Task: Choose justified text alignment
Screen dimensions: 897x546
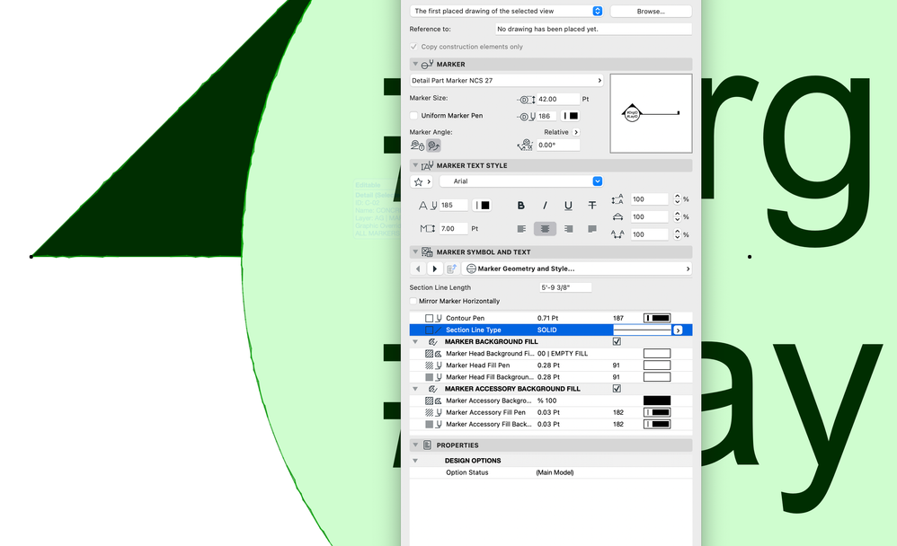Action: click(591, 228)
